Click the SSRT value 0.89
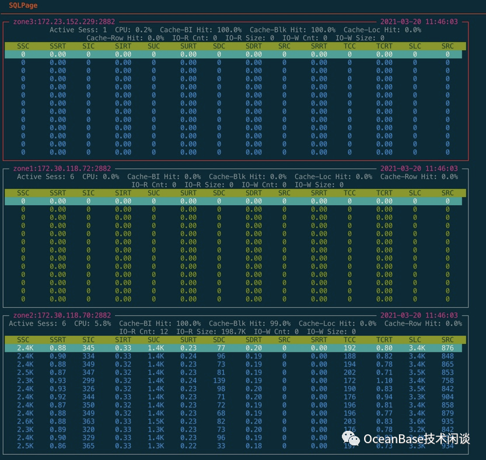 point(58,430)
